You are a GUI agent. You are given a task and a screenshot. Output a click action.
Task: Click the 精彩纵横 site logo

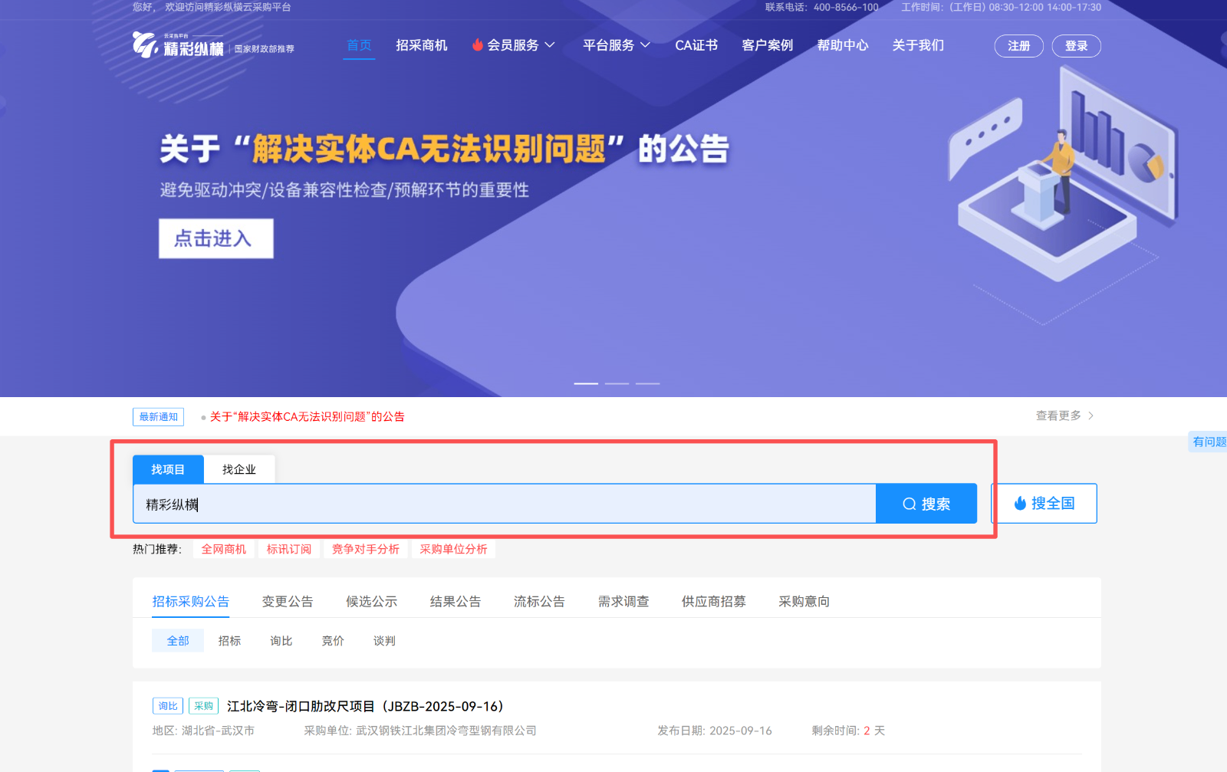178,45
